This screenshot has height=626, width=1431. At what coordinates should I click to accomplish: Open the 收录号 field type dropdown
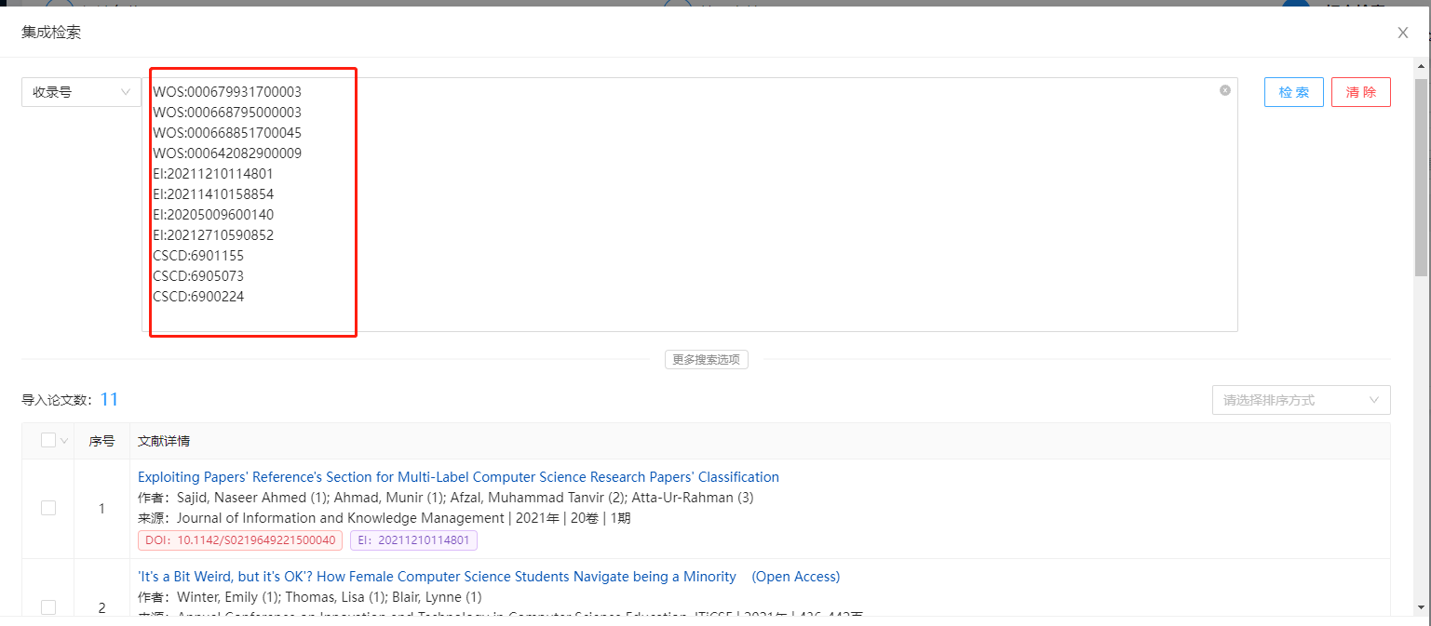click(81, 92)
